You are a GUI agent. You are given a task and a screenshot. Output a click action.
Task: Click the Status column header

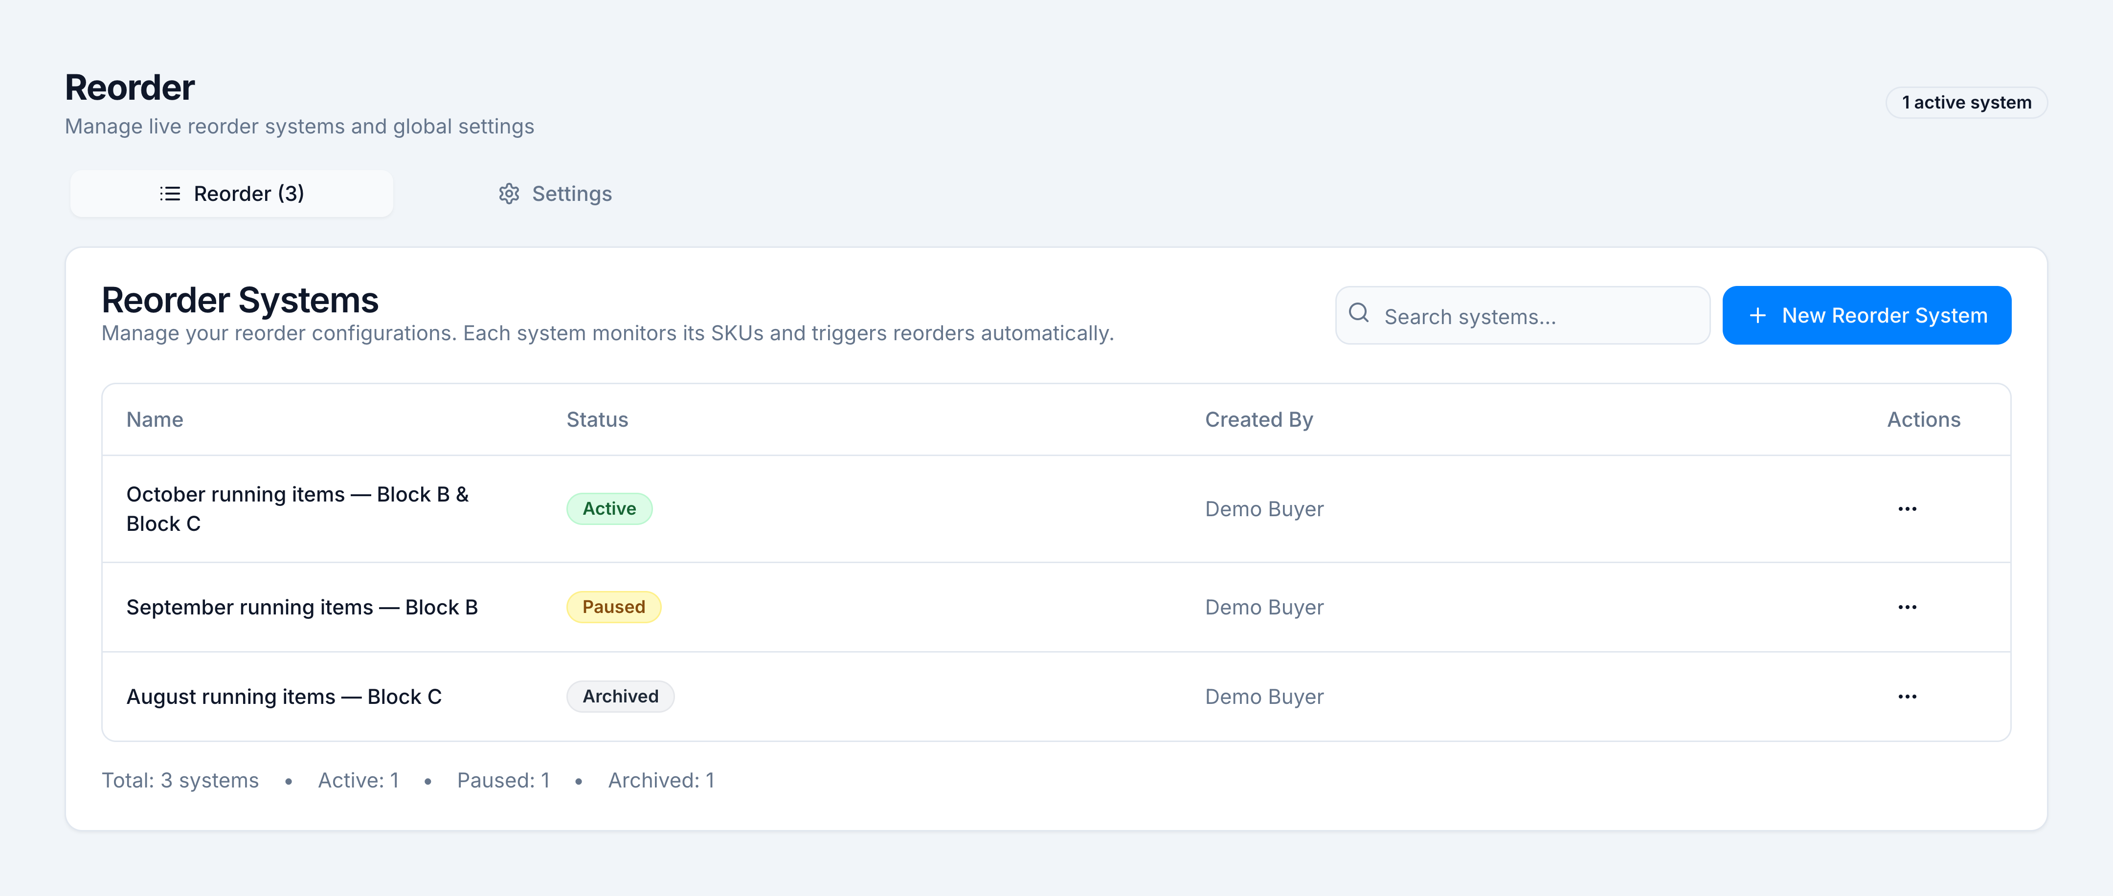(x=597, y=420)
